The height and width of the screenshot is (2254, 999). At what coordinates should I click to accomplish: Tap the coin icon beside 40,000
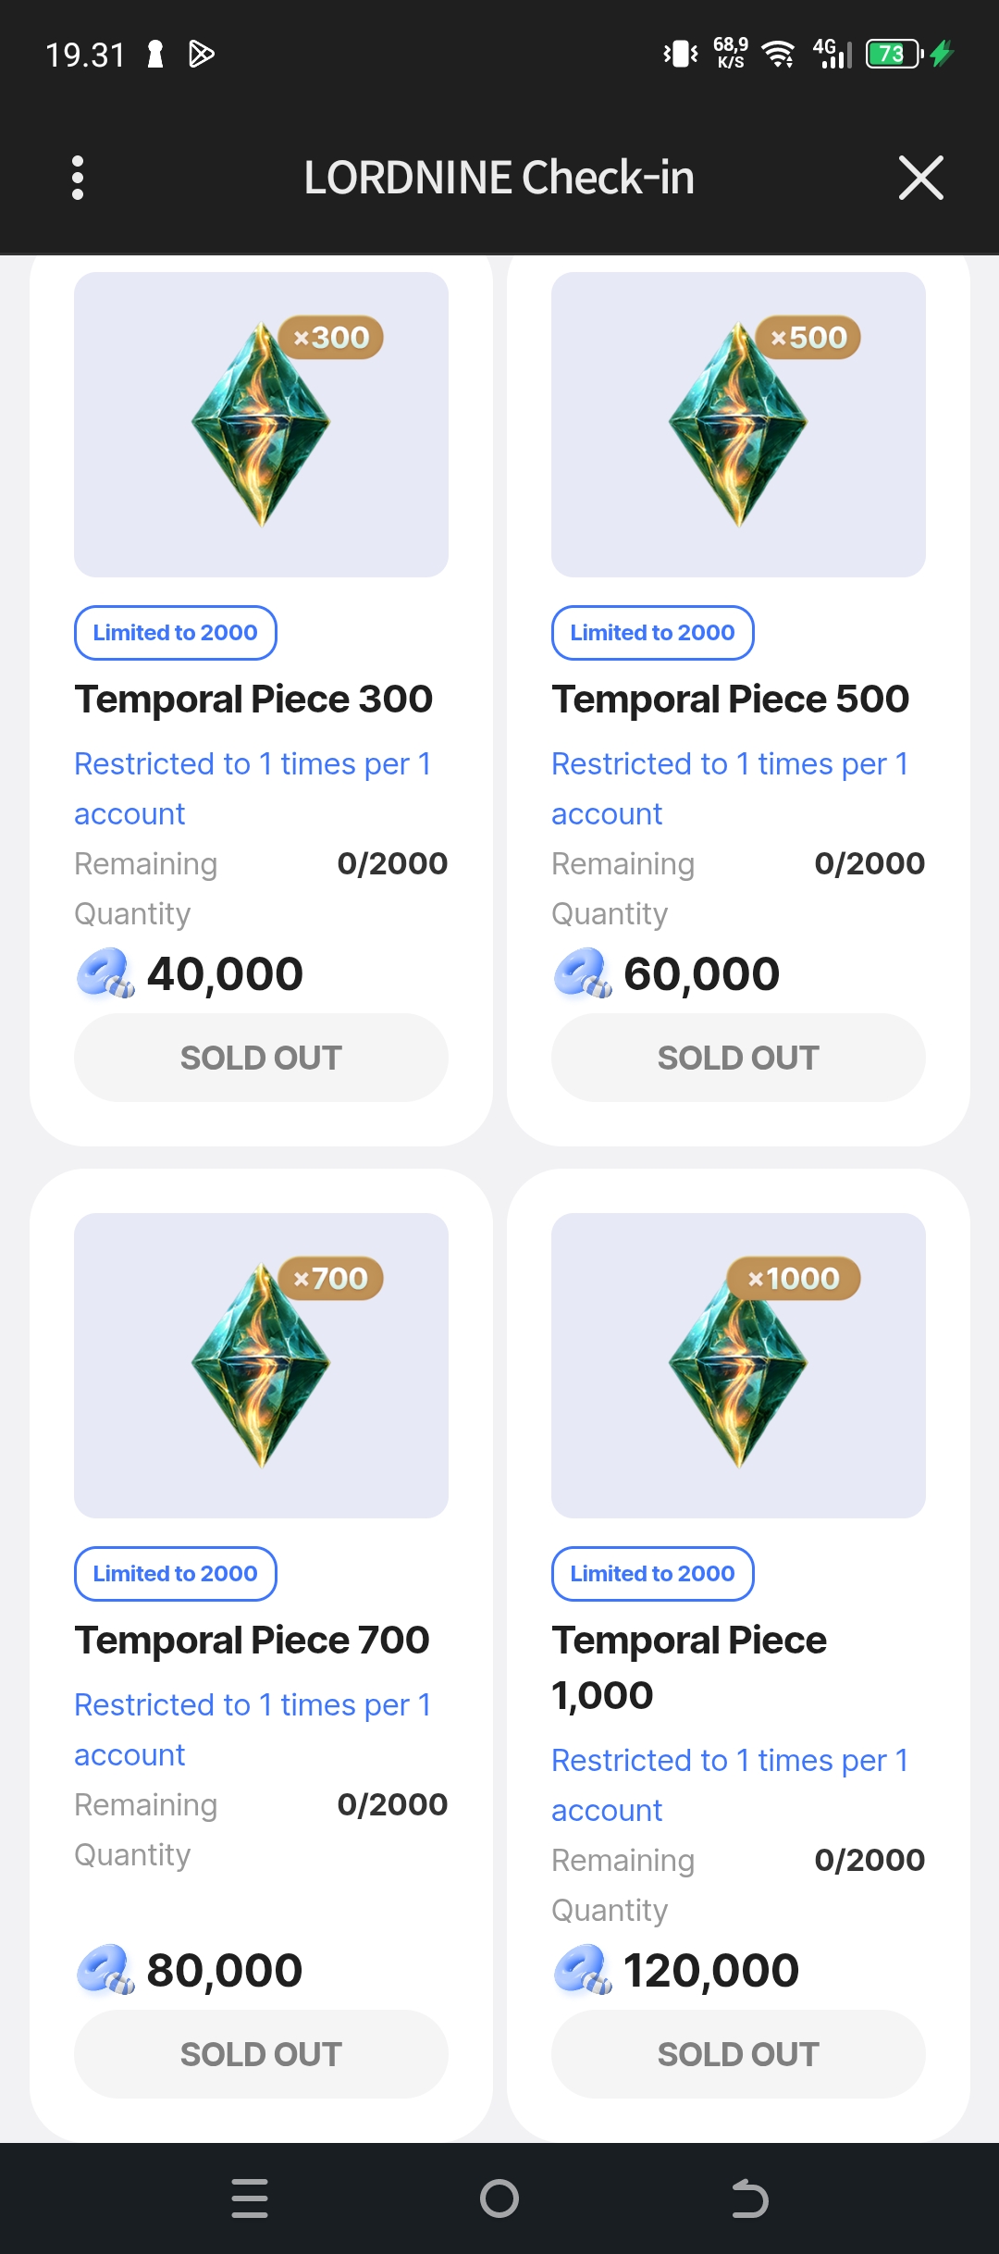coord(105,973)
